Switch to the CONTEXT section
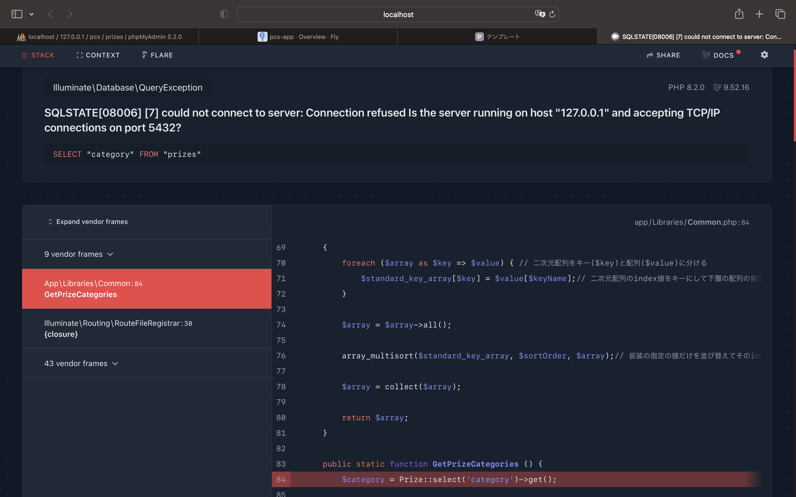796x497 pixels. [98, 55]
